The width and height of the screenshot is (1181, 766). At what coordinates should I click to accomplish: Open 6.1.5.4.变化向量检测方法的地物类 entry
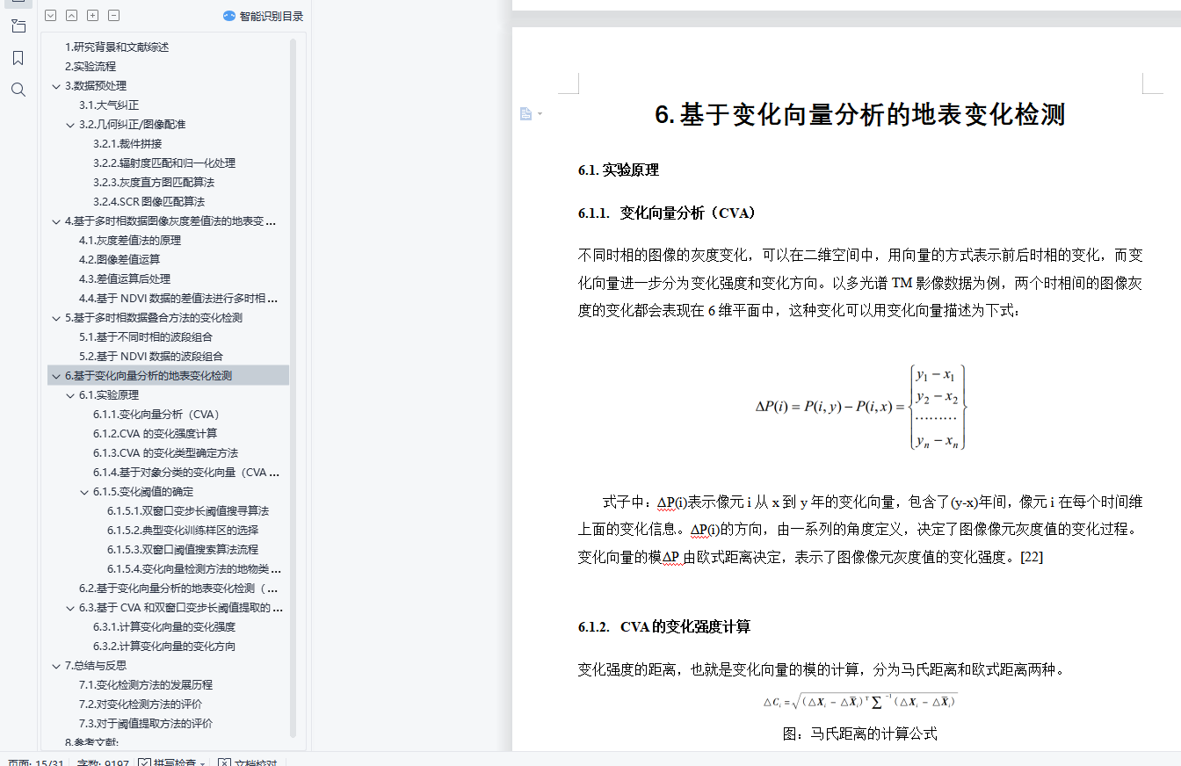[194, 569]
